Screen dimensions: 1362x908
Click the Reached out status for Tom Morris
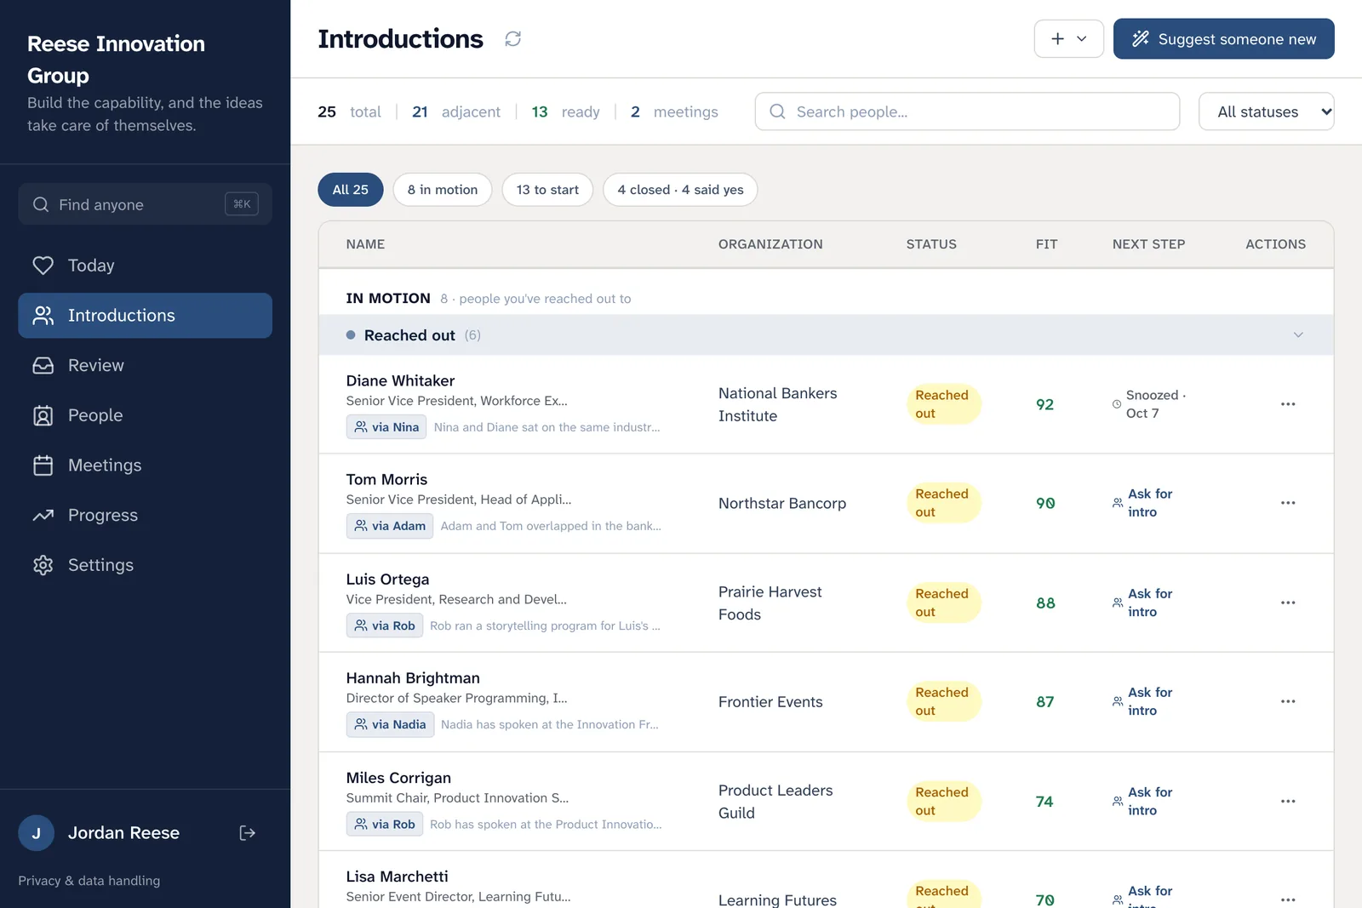pos(943,503)
